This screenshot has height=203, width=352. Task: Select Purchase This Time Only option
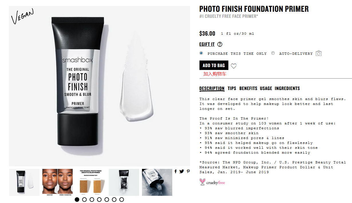pyautogui.click(x=201, y=53)
